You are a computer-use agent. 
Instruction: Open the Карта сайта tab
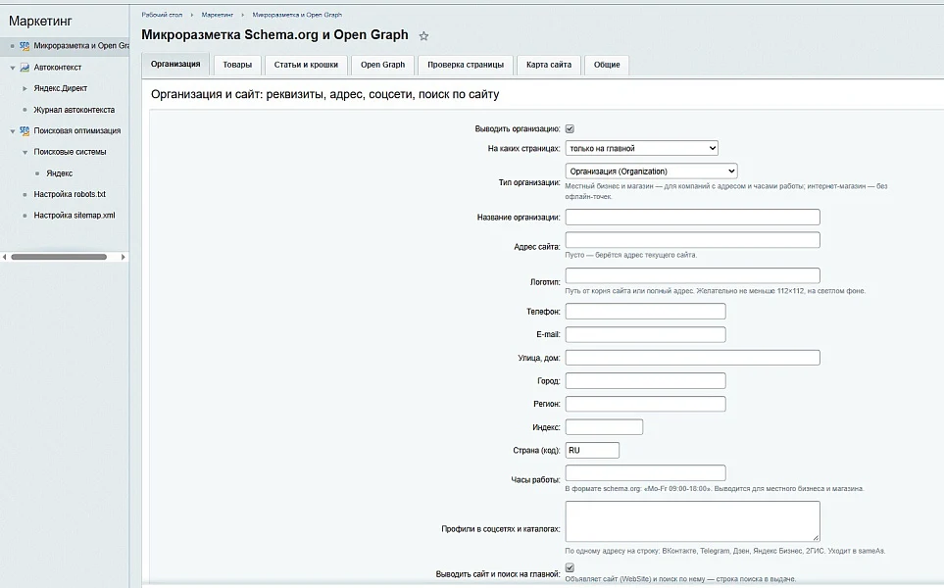548,65
